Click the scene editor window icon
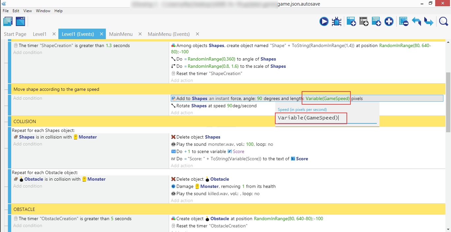This screenshot has width=451, height=232. pyautogui.click(x=20, y=22)
